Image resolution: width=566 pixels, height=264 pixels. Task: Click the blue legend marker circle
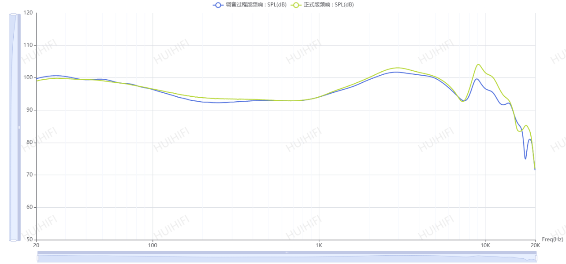coord(217,5)
